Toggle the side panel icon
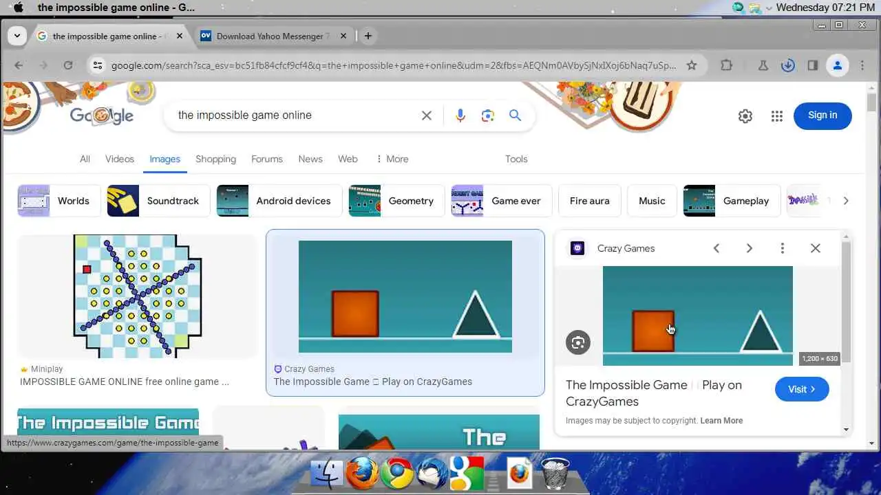The width and height of the screenshot is (881, 495). pos(813,65)
